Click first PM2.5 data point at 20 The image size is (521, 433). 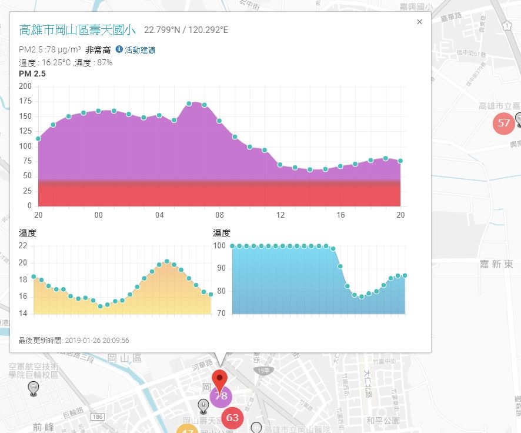[38, 139]
